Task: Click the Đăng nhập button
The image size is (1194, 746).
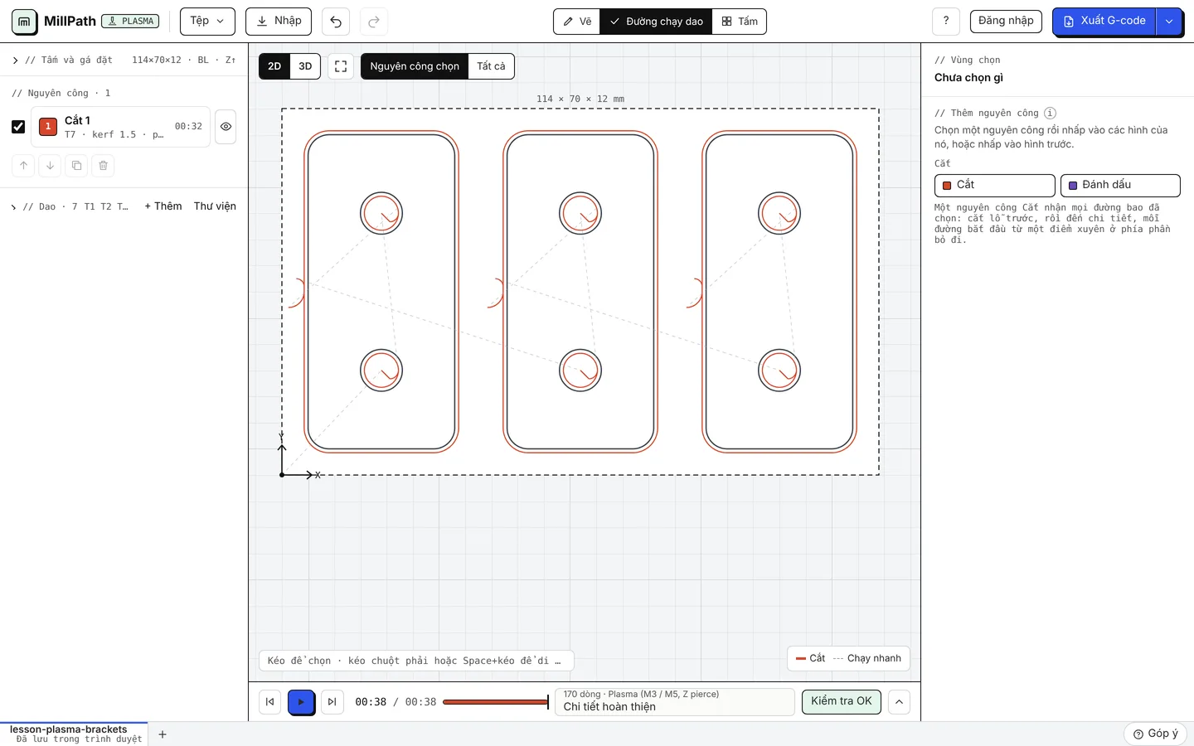Action: click(x=1006, y=21)
